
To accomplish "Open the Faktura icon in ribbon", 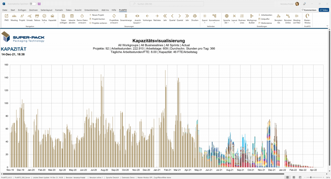I will click(x=37, y=17).
